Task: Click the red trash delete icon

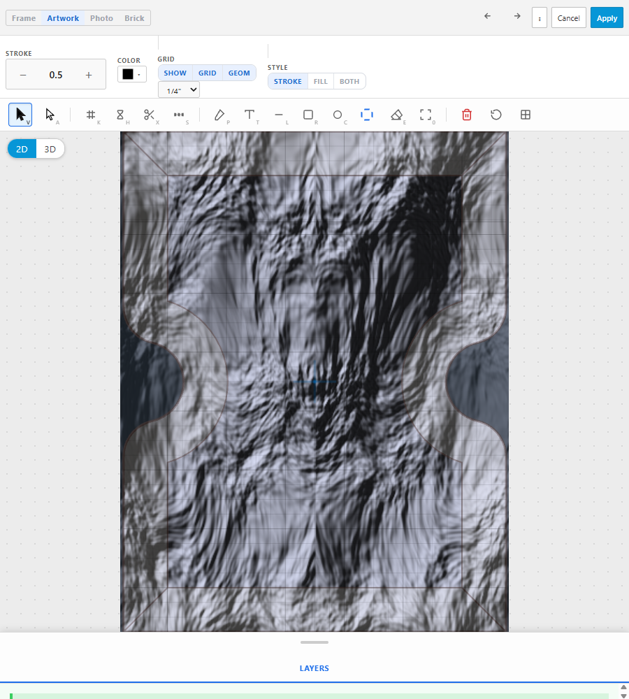Action: 467,115
